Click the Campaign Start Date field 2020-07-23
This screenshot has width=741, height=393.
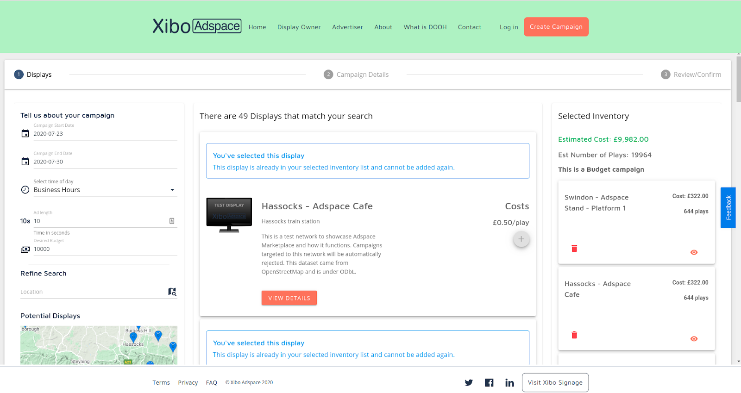[105, 134]
